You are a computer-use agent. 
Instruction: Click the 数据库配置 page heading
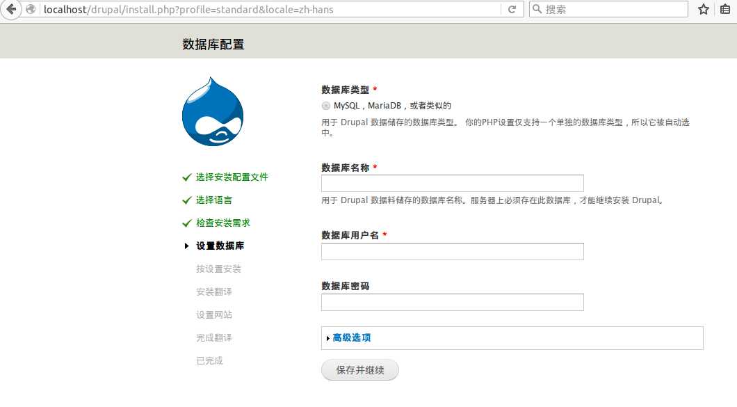(213, 45)
